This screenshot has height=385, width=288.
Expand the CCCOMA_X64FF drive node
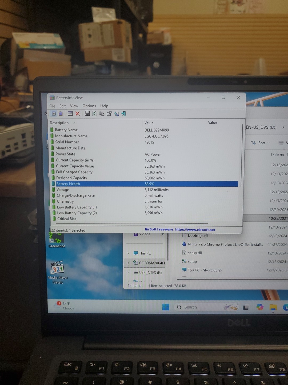pos(128,263)
